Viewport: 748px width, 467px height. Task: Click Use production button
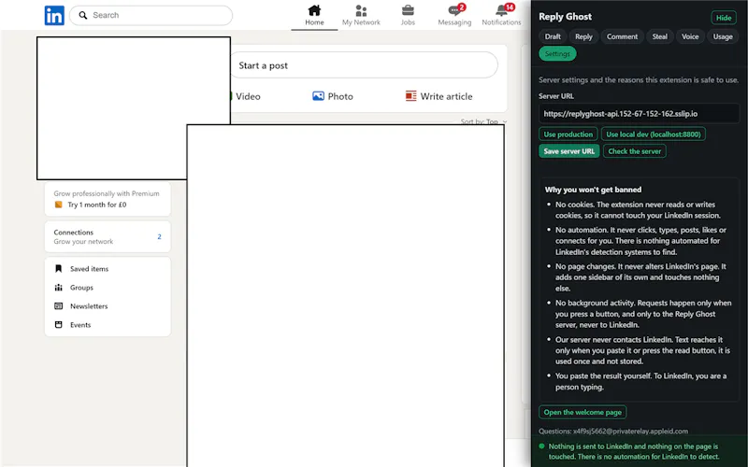(568, 134)
